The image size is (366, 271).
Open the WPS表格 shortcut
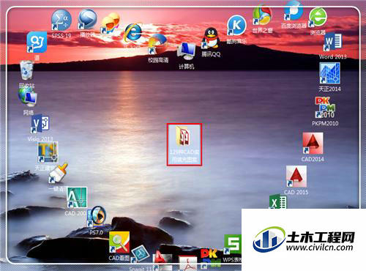pyautogui.click(x=233, y=244)
